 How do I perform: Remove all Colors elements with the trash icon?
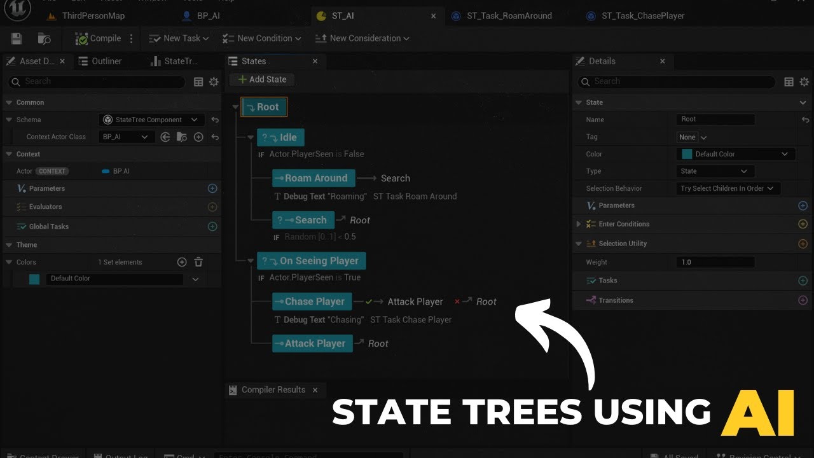click(198, 262)
